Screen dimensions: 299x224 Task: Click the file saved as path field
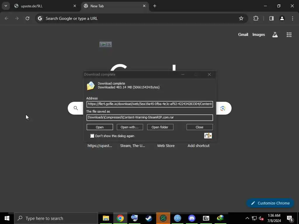point(150,117)
